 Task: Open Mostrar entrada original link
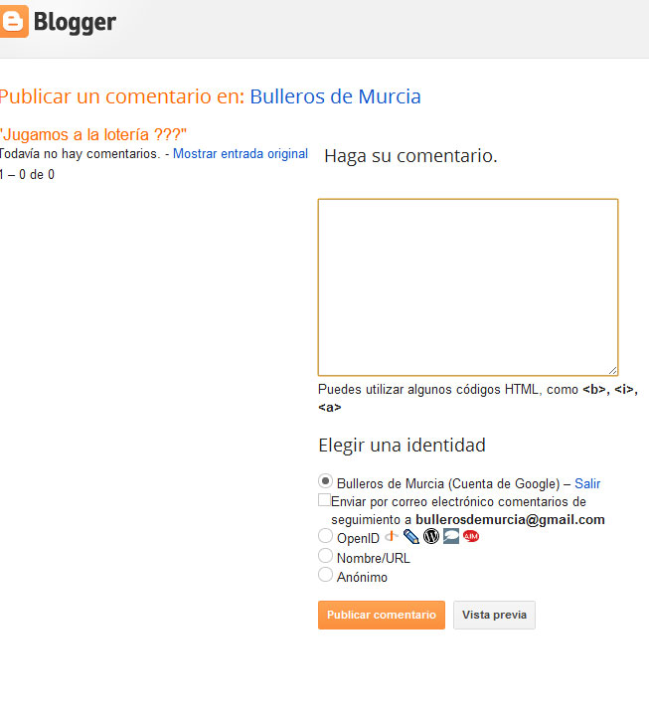[241, 153]
